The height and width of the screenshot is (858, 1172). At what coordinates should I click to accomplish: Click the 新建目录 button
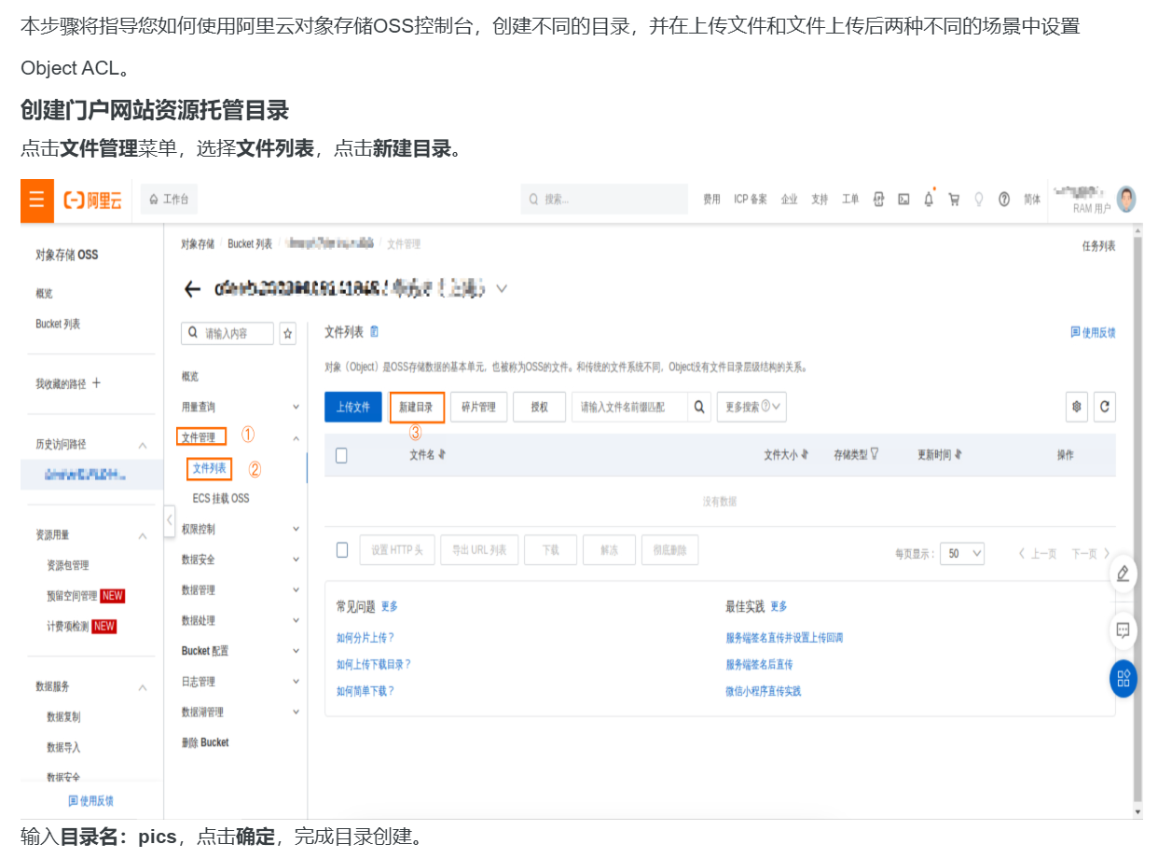pyautogui.click(x=416, y=407)
